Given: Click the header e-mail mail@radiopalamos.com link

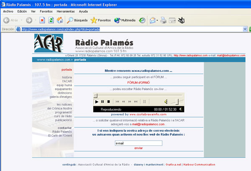Looking at the screenshot, I should (231, 56).
